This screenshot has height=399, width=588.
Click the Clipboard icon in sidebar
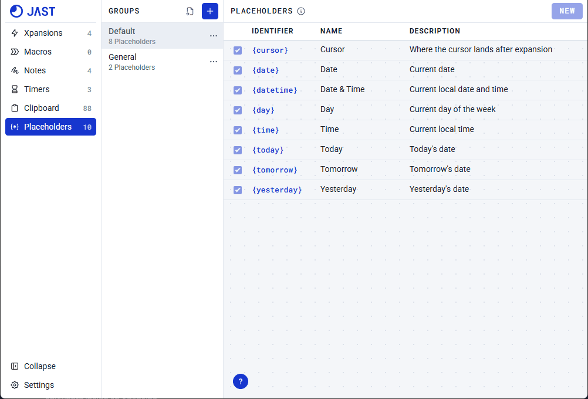click(x=15, y=108)
